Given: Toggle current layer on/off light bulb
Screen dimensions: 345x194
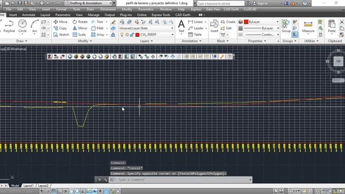Looking at the screenshot, I should (122, 34).
